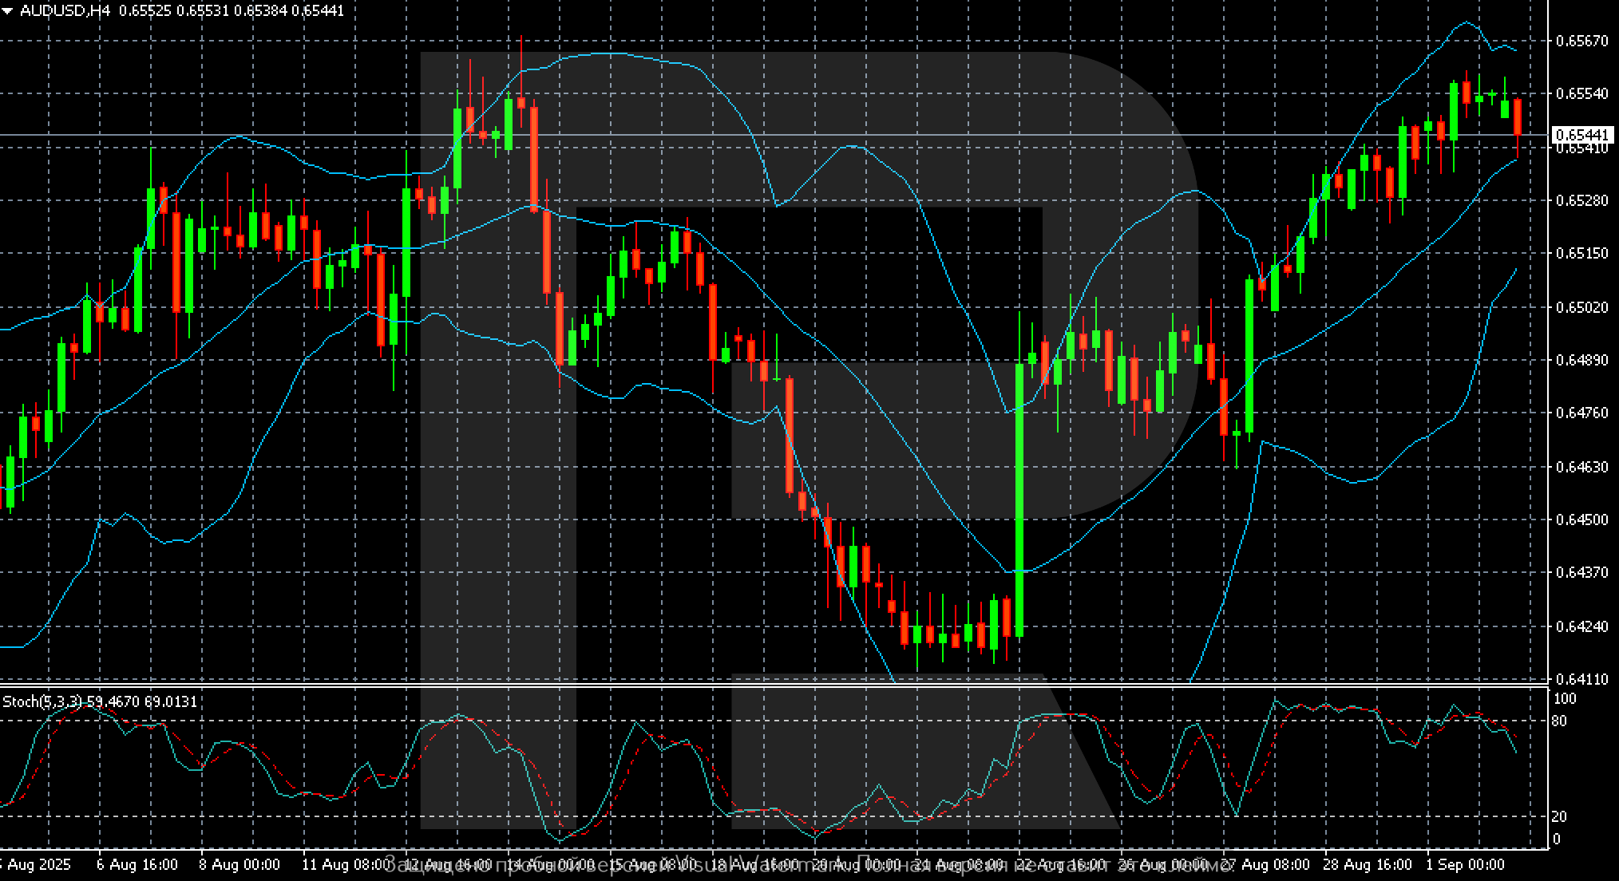
Task: Select the Stochastic 80 level label
Action: click(x=1558, y=721)
